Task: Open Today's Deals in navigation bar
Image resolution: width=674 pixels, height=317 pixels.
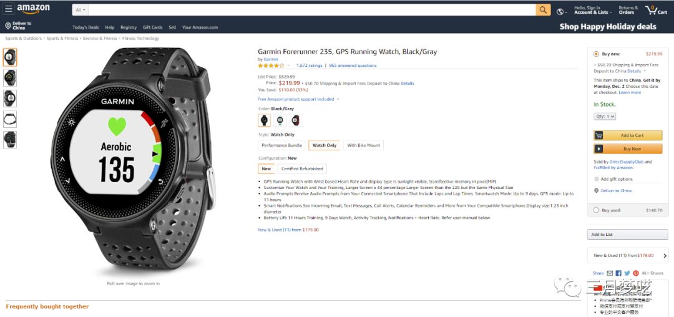Action: pyautogui.click(x=85, y=27)
